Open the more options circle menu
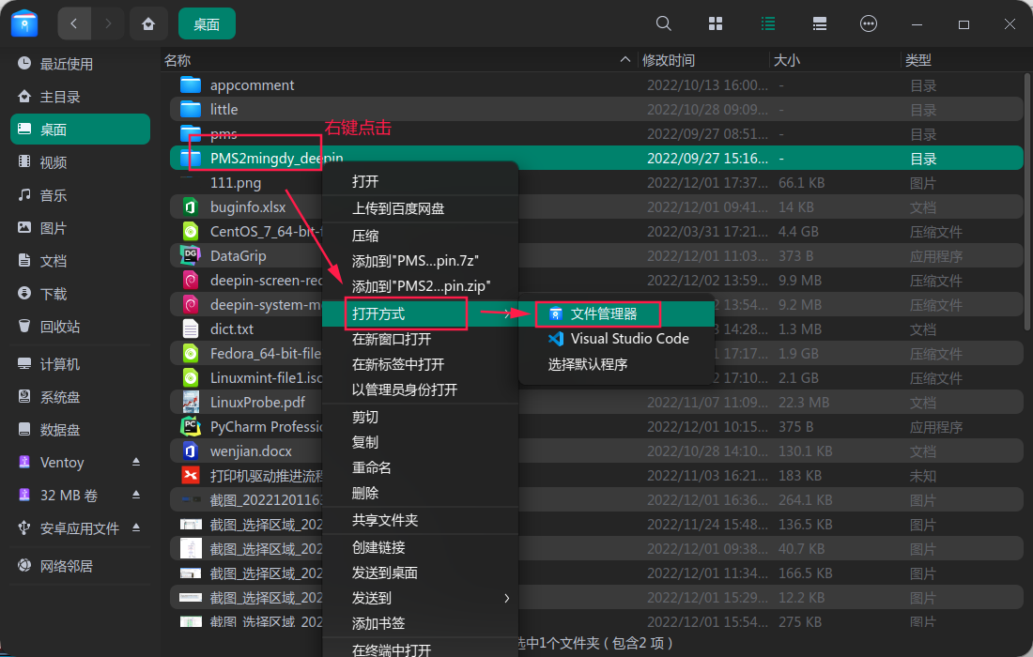 coord(869,23)
